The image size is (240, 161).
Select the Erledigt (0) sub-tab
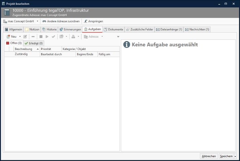click(x=34, y=44)
